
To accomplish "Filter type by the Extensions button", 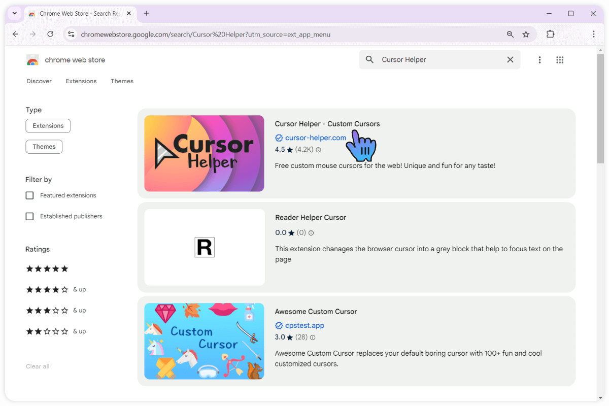I will 48,126.
